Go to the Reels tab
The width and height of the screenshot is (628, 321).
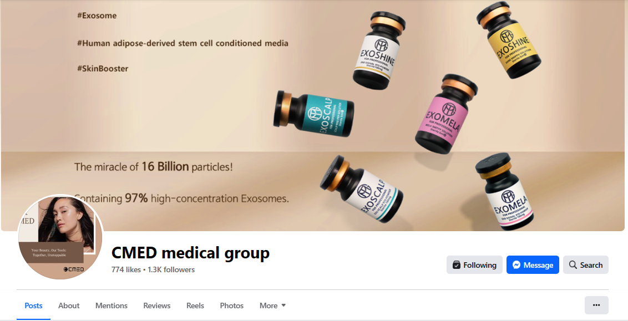195,305
